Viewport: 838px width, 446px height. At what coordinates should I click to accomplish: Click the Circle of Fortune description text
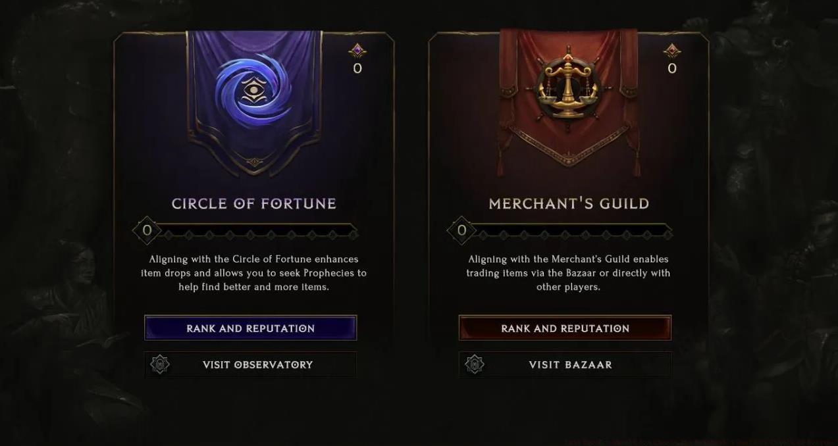(x=253, y=273)
